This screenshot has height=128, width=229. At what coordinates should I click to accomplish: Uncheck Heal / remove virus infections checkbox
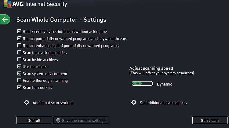click(x=19, y=31)
